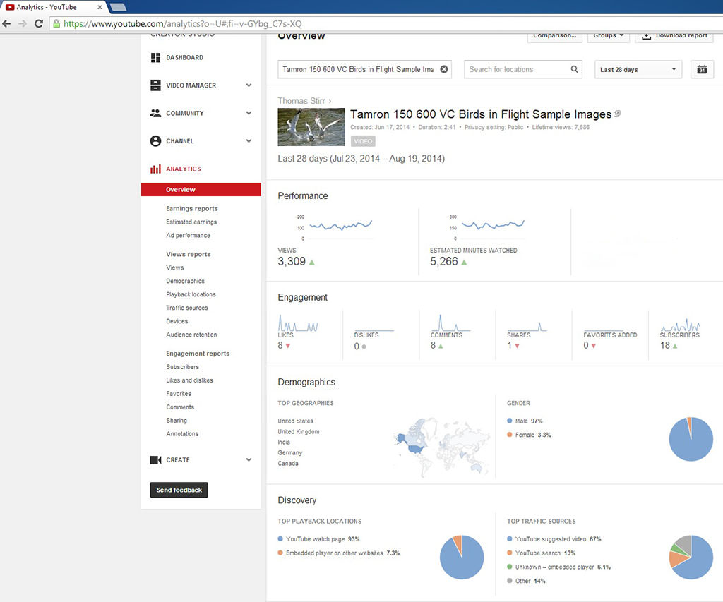Open the Groups dropdown
The width and height of the screenshot is (723, 602).
pyautogui.click(x=609, y=35)
